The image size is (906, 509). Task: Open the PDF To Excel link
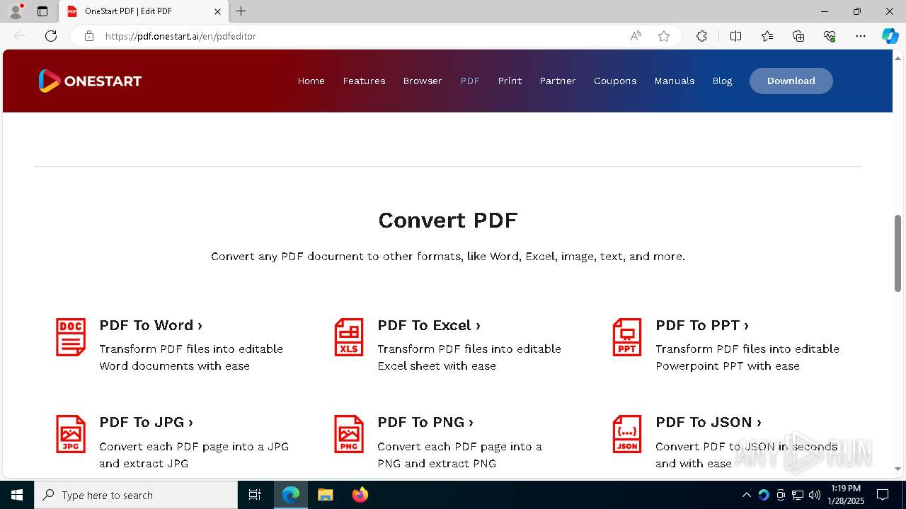coord(429,325)
